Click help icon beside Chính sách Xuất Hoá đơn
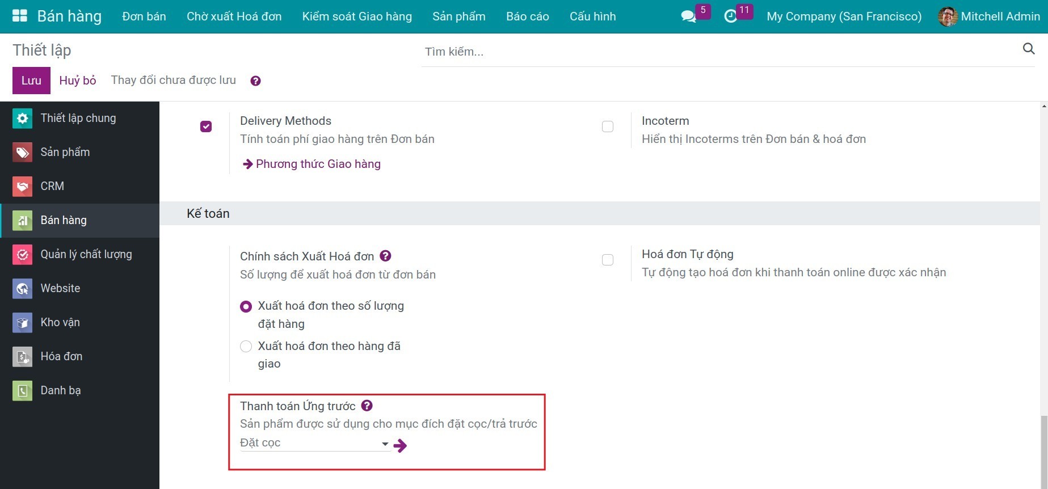Viewport: 1048px width, 489px height. [385, 256]
